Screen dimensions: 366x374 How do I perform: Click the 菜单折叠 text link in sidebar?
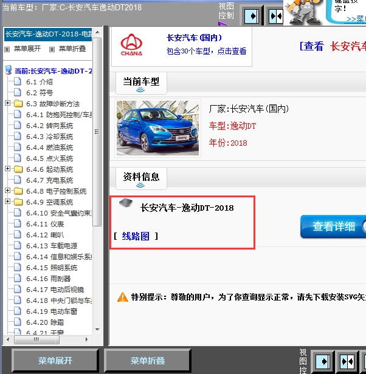pos(72,49)
